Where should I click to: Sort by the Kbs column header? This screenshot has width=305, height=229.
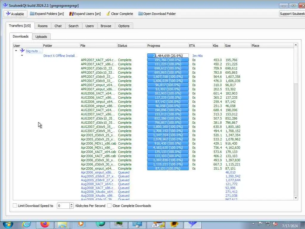pos(218,46)
